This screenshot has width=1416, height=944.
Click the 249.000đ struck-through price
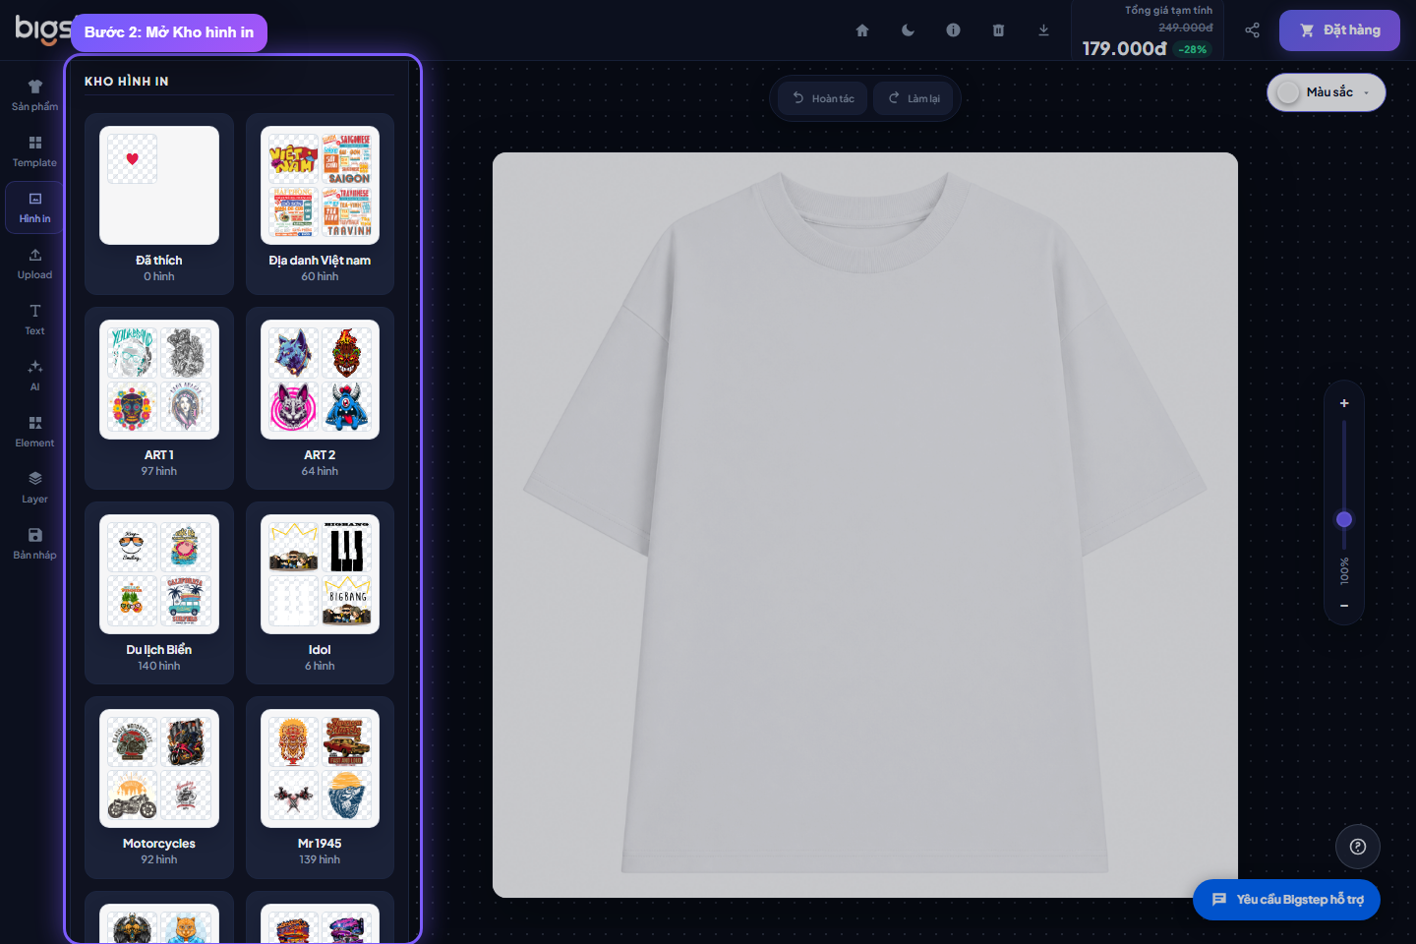tap(1185, 28)
